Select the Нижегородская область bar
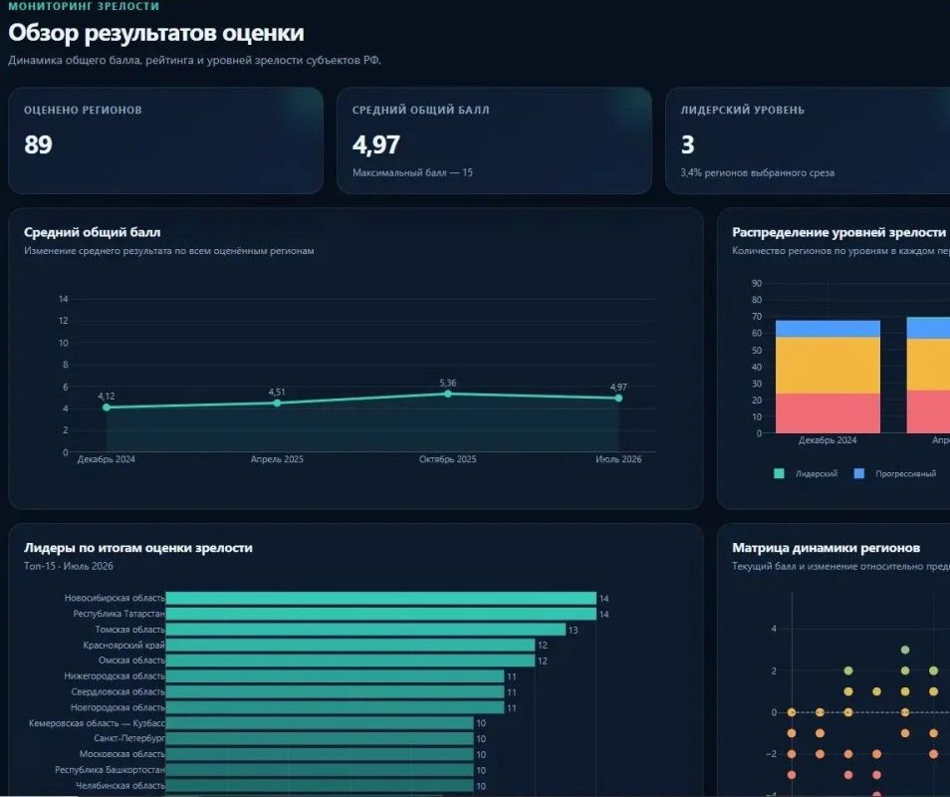The width and height of the screenshot is (950, 797). [x=335, y=676]
